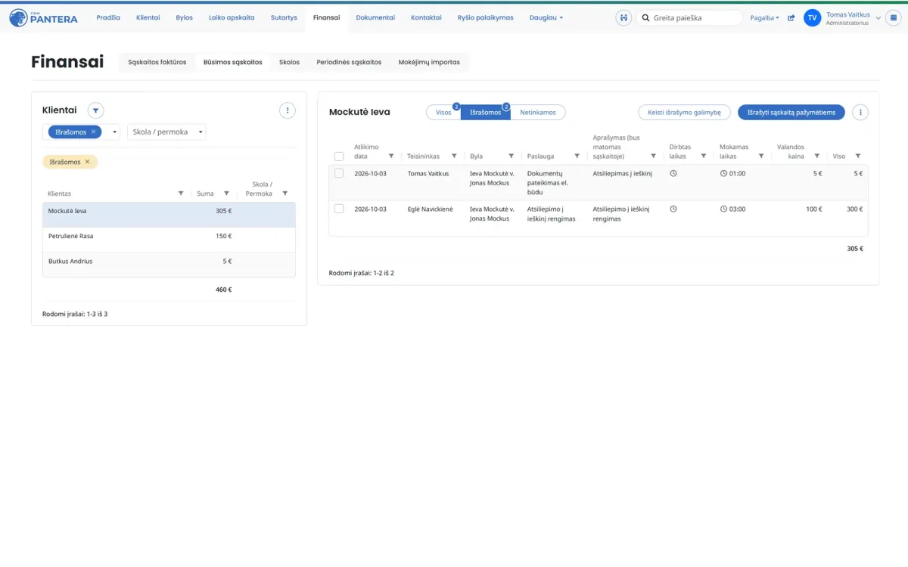Click the share/export icon next to Pagalba
908x567 pixels.
pos(791,17)
